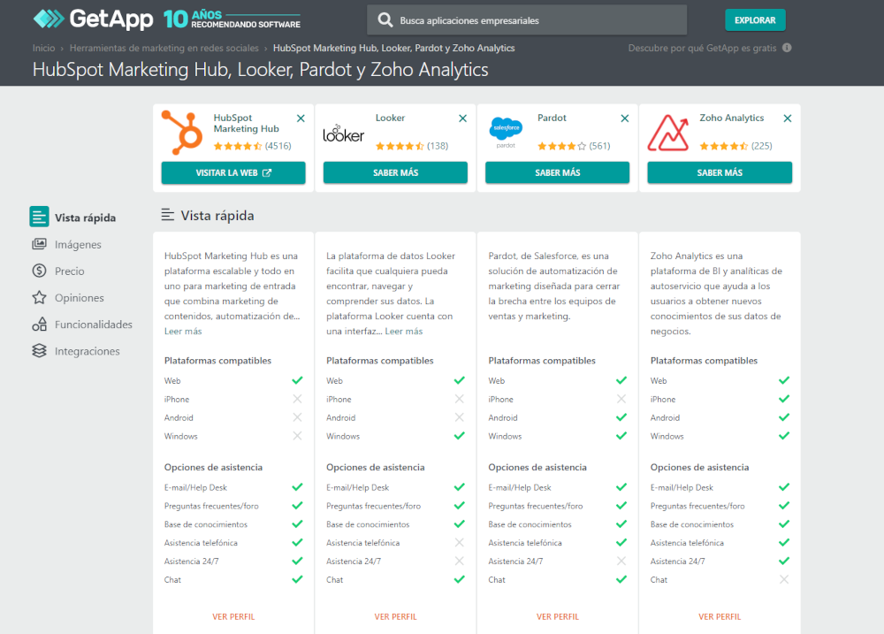Click 'Base de conocimientos' row in Zoho column
Viewport: 884px width, 634px height.
pyautogui.click(x=720, y=524)
